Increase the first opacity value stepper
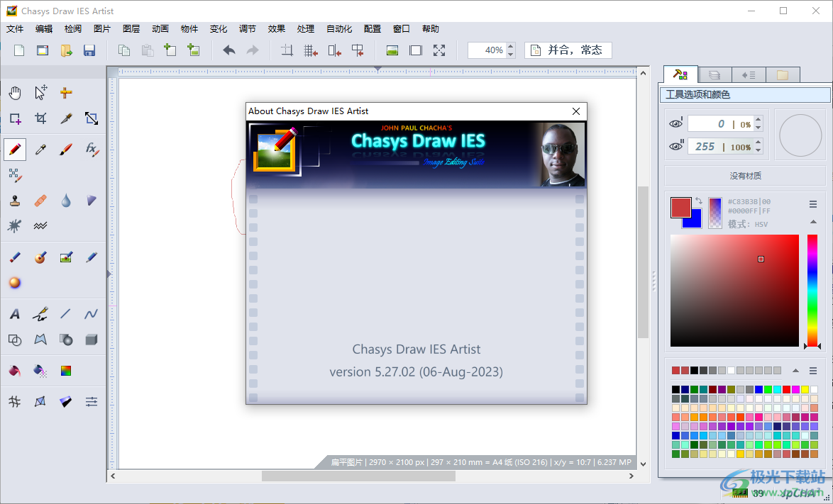This screenshot has height=504, width=833. [758, 120]
